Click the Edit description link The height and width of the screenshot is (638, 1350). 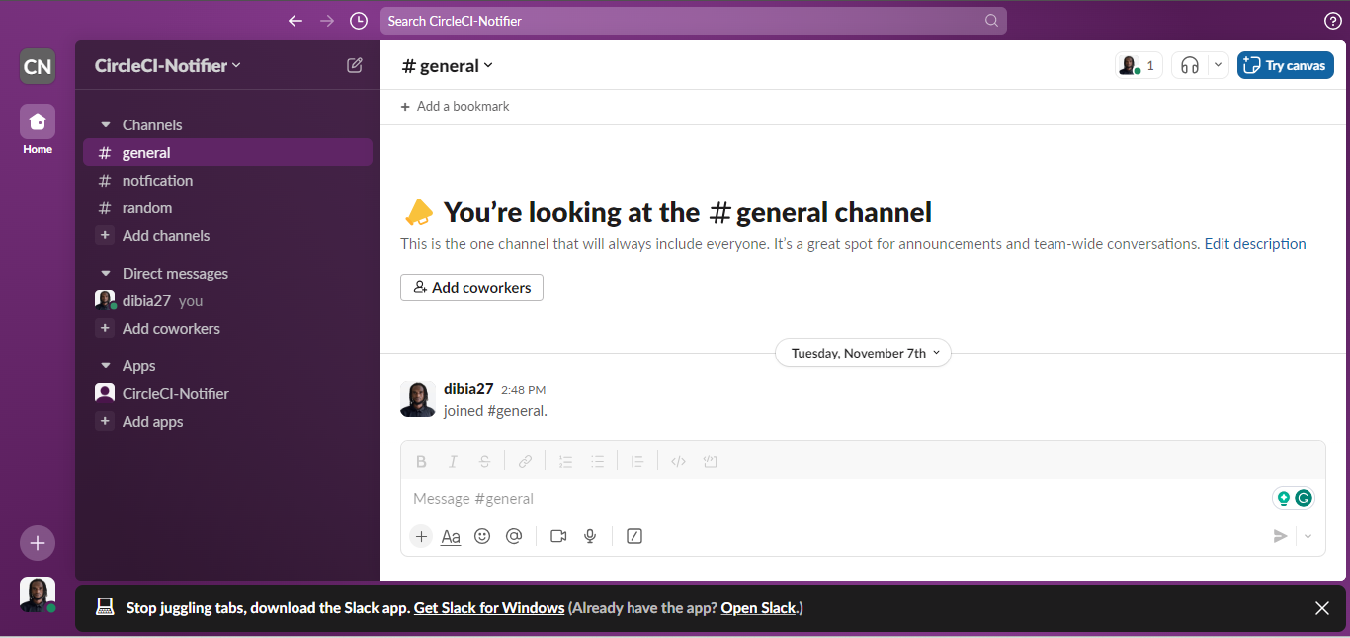pos(1255,244)
